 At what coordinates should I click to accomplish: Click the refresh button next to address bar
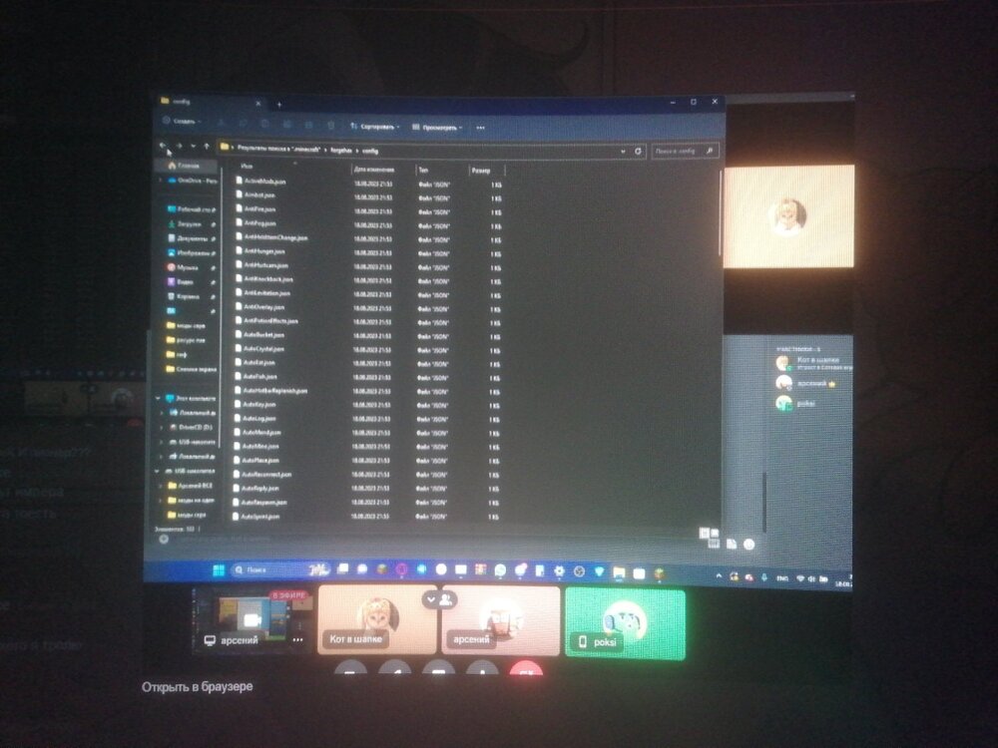[x=638, y=152]
